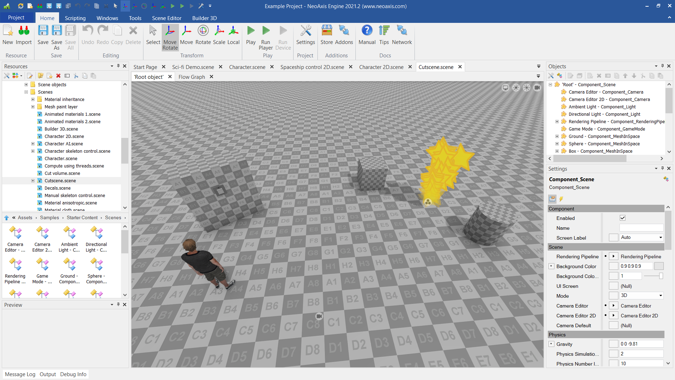Open the Mode 3D dropdown
Screen dimensions: 675x380
pyautogui.click(x=661, y=296)
